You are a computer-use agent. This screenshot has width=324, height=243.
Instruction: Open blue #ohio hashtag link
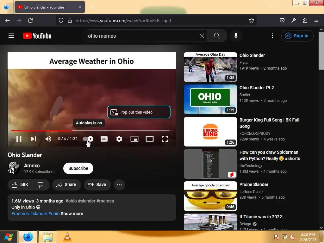pos(54,214)
